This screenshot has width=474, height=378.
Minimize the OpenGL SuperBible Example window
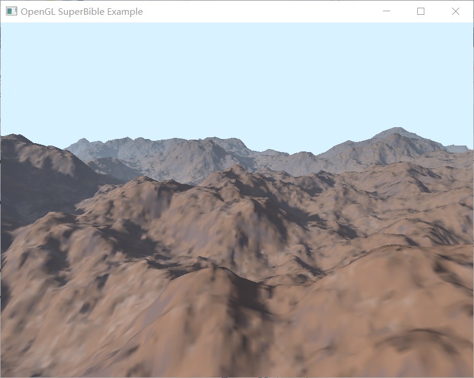click(387, 11)
